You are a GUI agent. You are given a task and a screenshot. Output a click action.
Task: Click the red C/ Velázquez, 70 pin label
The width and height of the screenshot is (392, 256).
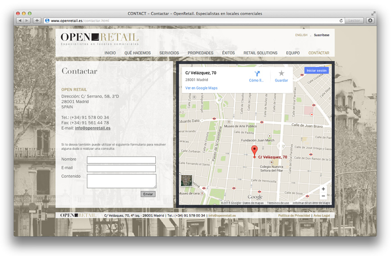click(273, 157)
